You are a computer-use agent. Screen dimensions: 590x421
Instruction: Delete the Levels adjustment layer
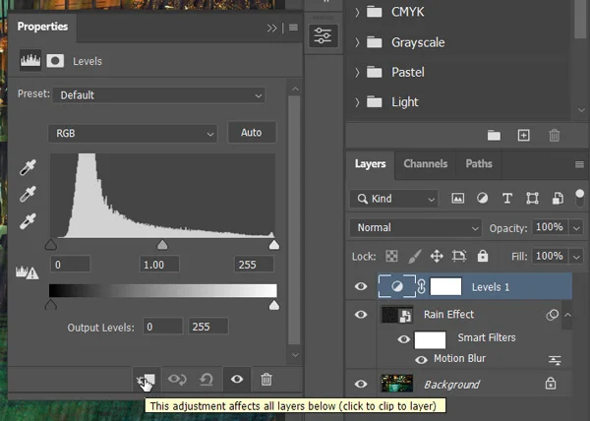click(x=265, y=379)
